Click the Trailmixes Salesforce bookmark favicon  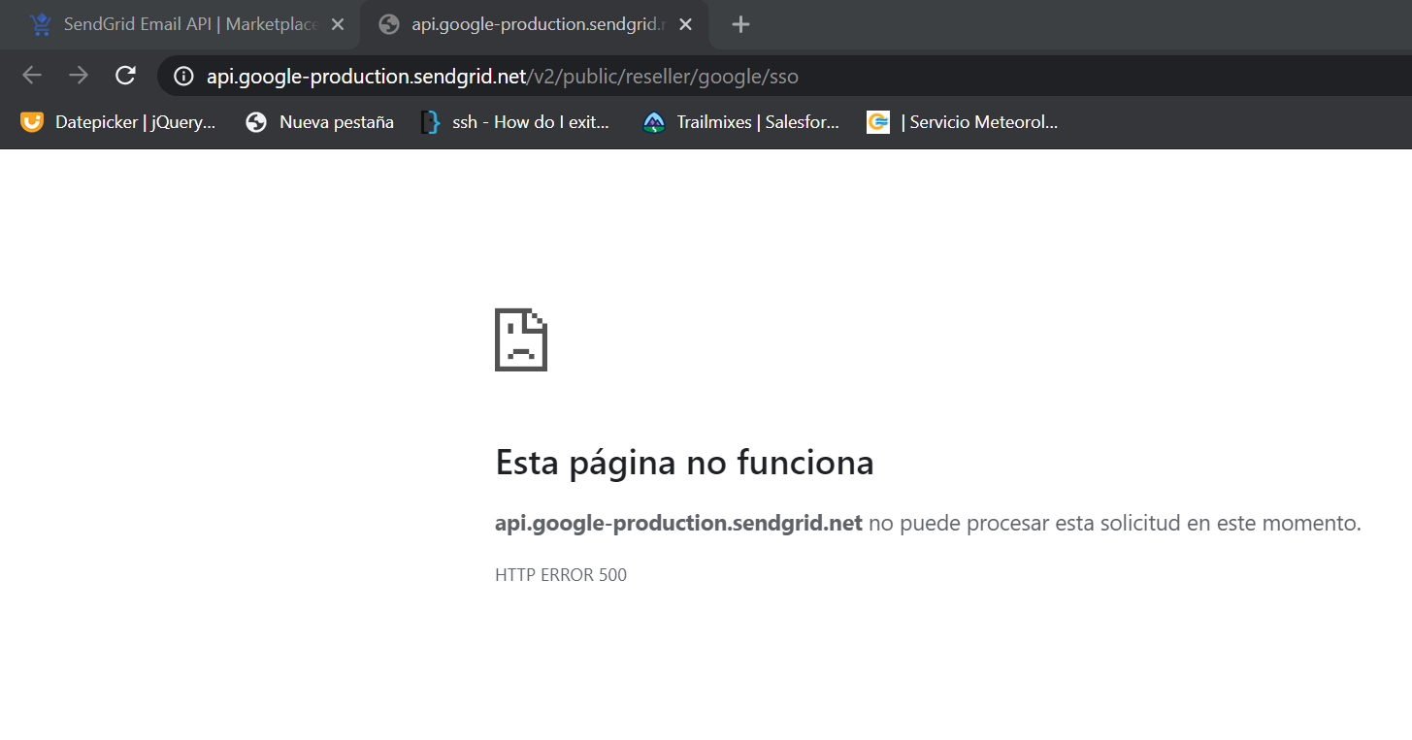(652, 122)
